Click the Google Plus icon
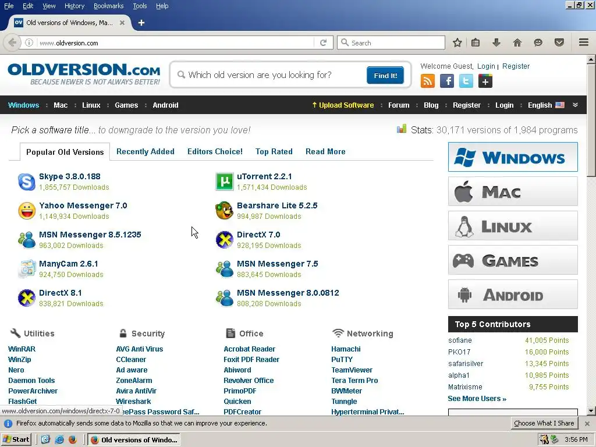The width and height of the screenshot is (596, 447). click(485, 81)
